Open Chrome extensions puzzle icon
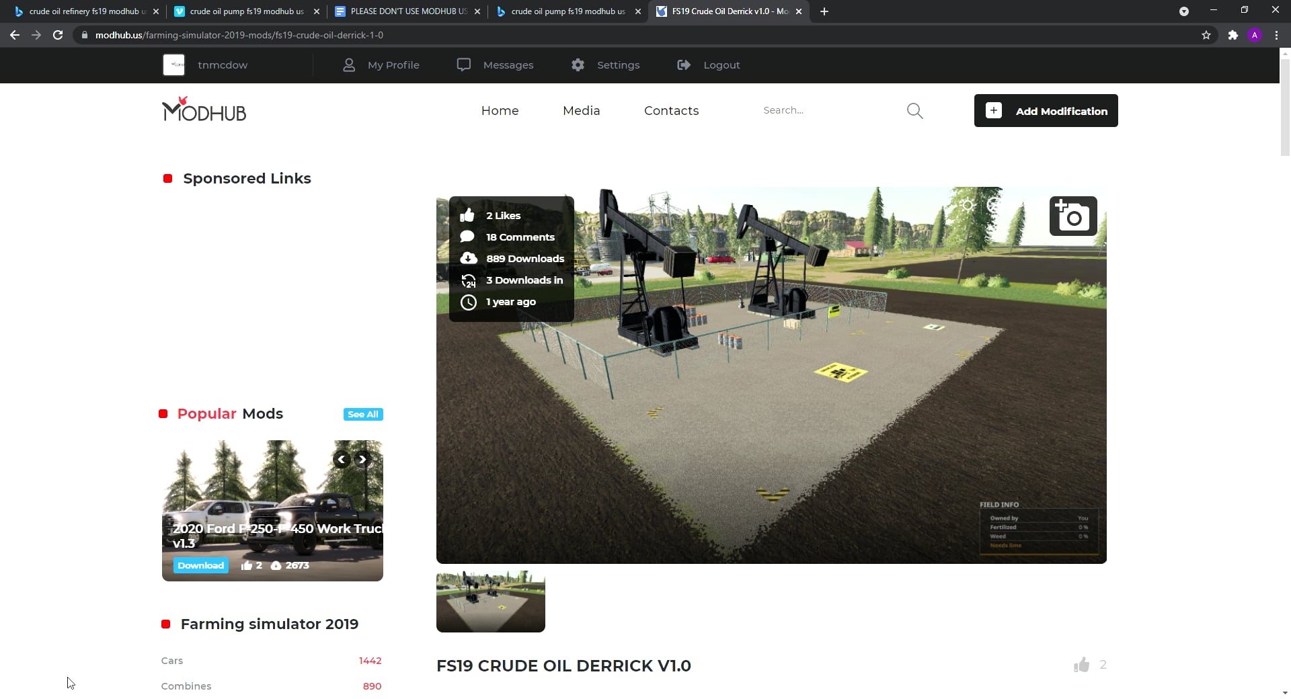This screenshot has height=699, width=1291. (x=1233, y=35)
